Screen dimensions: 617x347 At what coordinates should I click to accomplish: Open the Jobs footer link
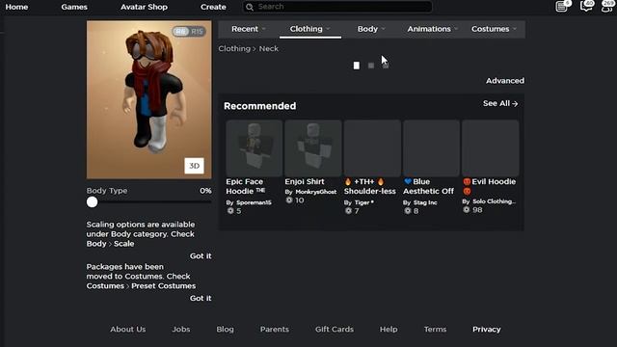pos(181,330)
